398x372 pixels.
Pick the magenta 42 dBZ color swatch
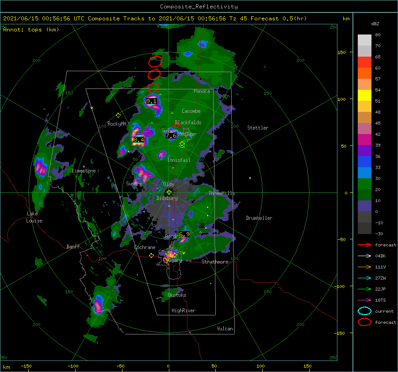click(364, 139)
